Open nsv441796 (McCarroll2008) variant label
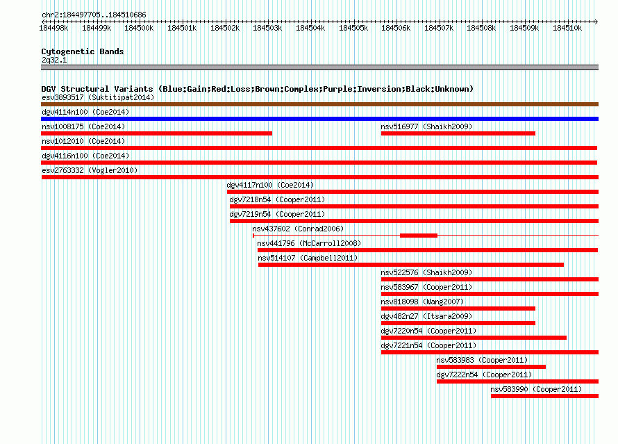618x444 pixels. (309, 243)
